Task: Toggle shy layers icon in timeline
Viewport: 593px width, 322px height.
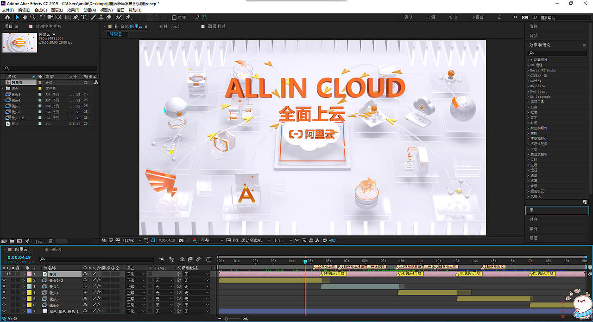Action: tap(182, 259)
